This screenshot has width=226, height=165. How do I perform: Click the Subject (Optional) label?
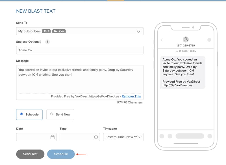[29, 42]
